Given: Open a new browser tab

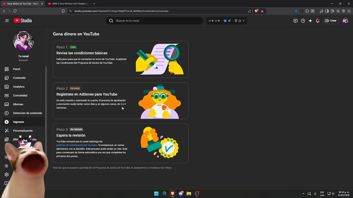Looking at the screenshot, I should click(94, 4).
